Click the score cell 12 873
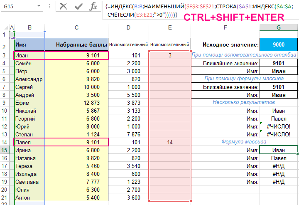Image resolution: width=299 pixels, height=205 pixels. [76, 103]
